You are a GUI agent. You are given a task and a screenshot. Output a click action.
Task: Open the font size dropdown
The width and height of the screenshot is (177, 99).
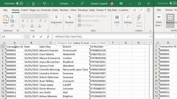pos(46,16)
